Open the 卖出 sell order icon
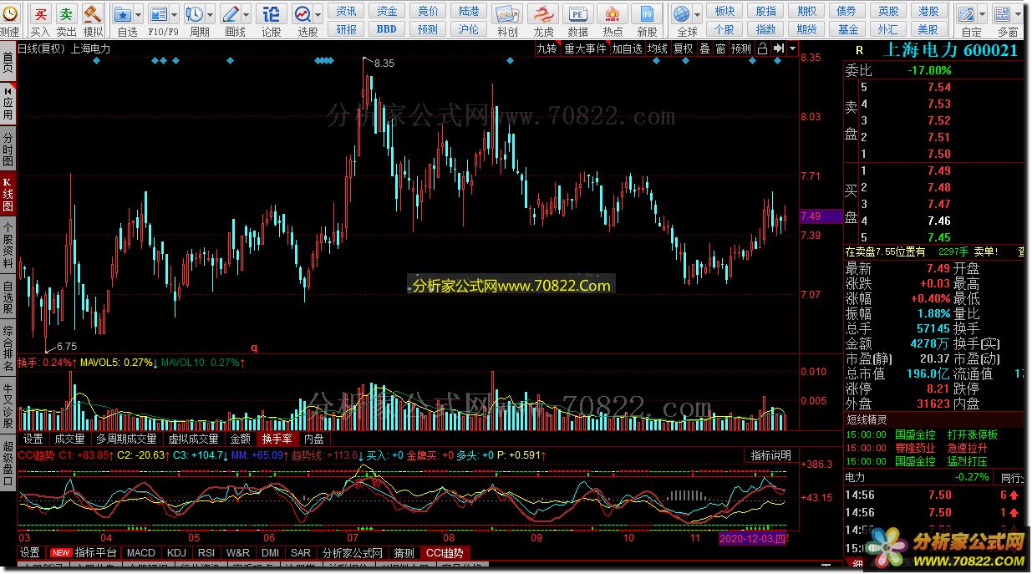The width and height of the screenshot is (1032, 574). 66,14
